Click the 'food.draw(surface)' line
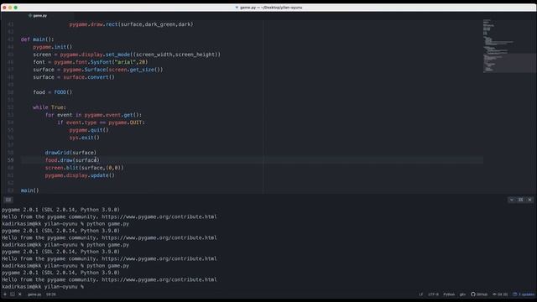The height and width of the screenshot is (302, 537). pyautogui.click(x=72, y=160)
